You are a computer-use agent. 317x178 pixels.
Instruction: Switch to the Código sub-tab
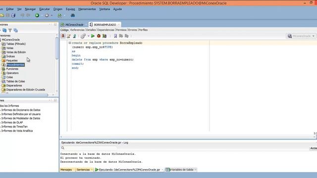[64, 30]
